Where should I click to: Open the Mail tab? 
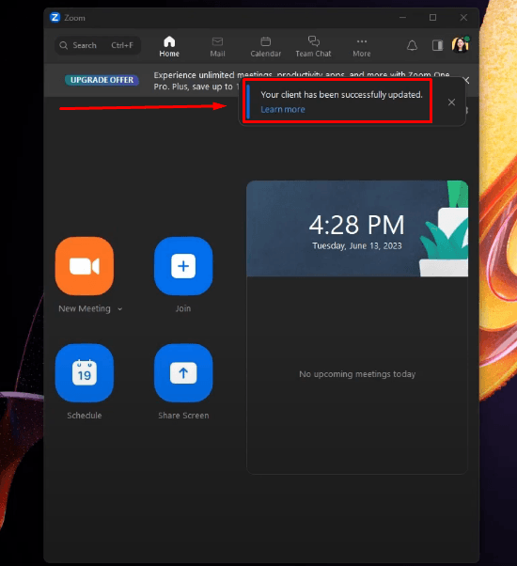coord(217,47)
